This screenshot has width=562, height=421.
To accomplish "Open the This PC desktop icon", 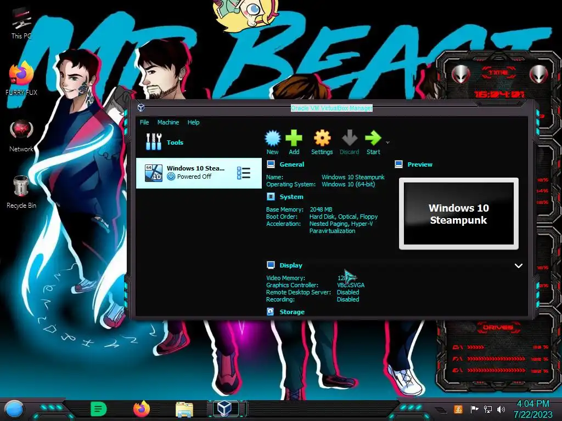I will coord(21,24).
